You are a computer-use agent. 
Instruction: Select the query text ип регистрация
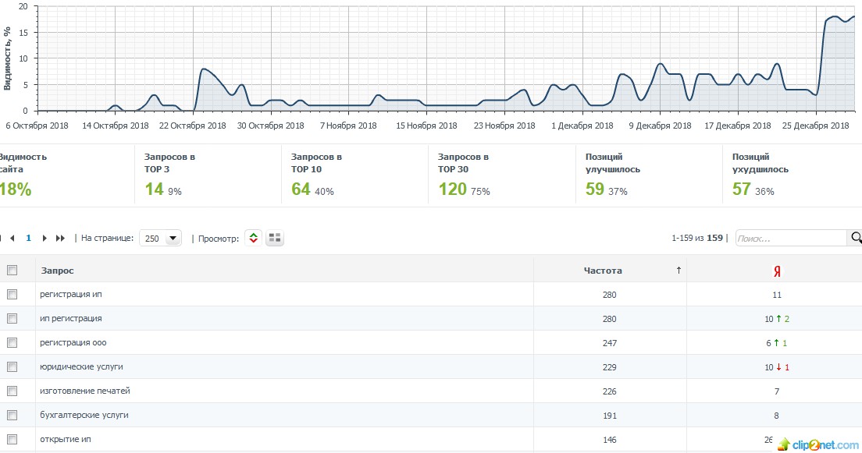click(71, 318)
